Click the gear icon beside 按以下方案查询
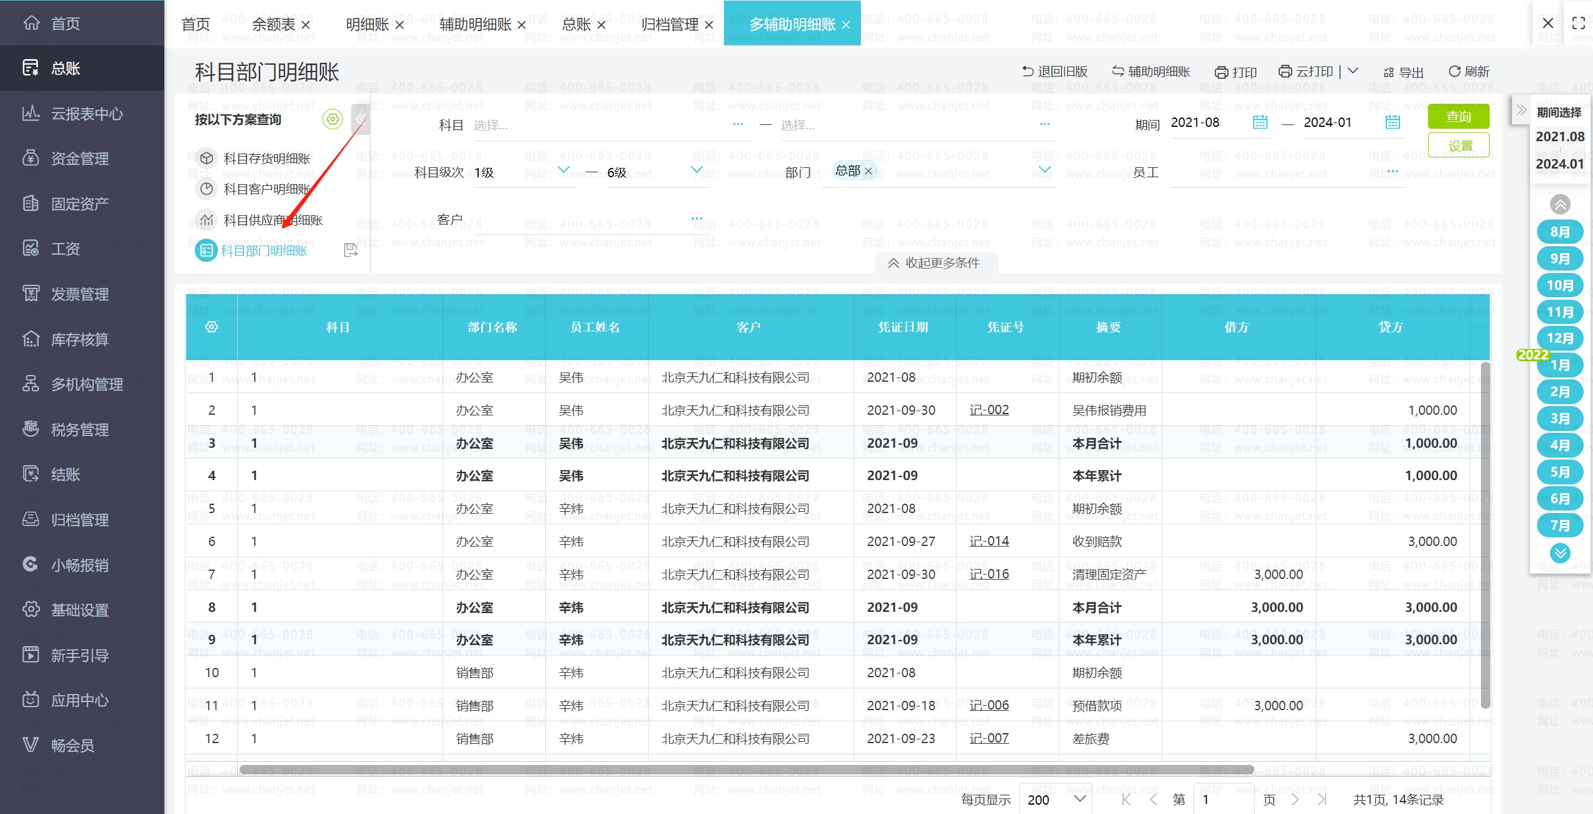Image resolution: width=1593 pixels, height=814 pixels. (333, 119)
